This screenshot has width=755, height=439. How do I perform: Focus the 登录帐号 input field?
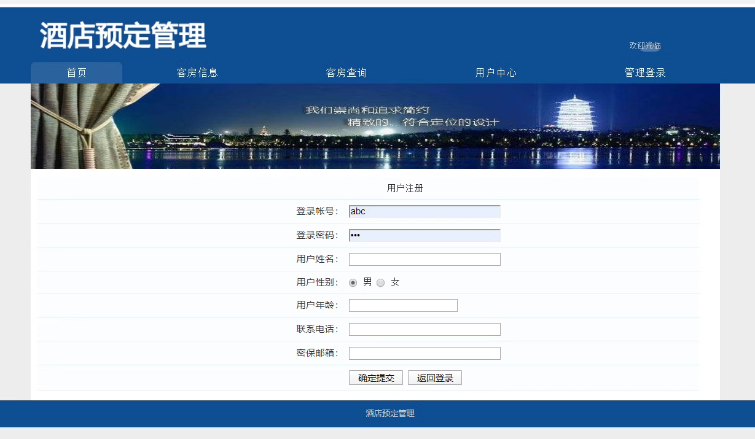click(424, 211)
